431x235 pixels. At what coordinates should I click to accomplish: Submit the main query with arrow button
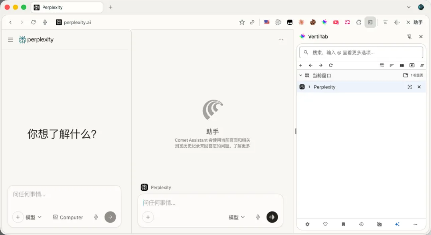click(110, 217)
